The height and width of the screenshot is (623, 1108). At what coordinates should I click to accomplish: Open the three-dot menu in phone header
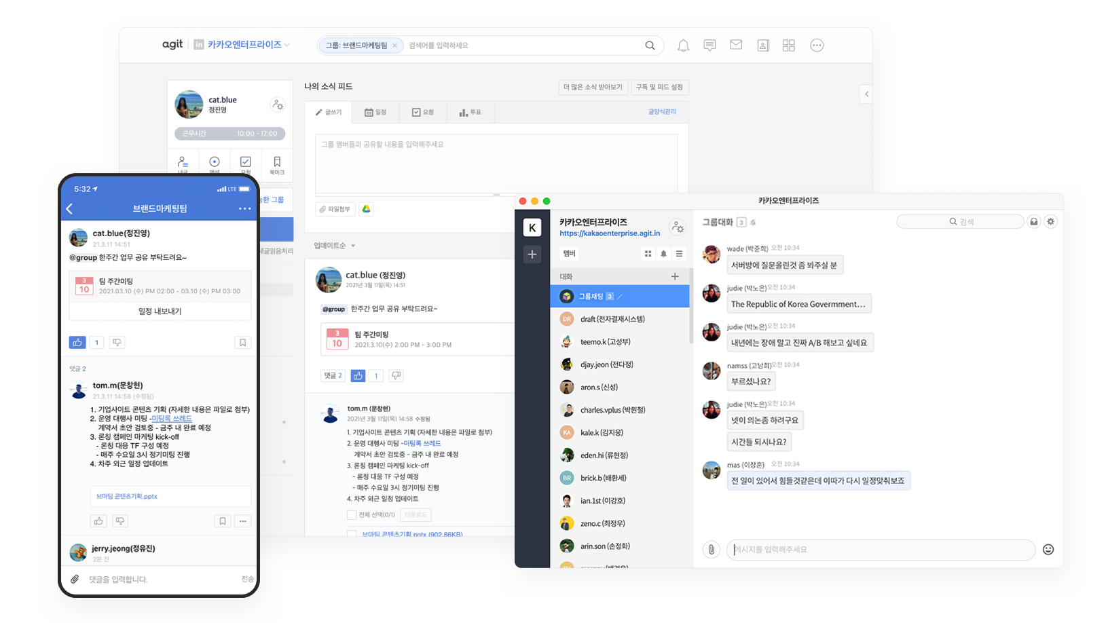[x=244, y=208]
